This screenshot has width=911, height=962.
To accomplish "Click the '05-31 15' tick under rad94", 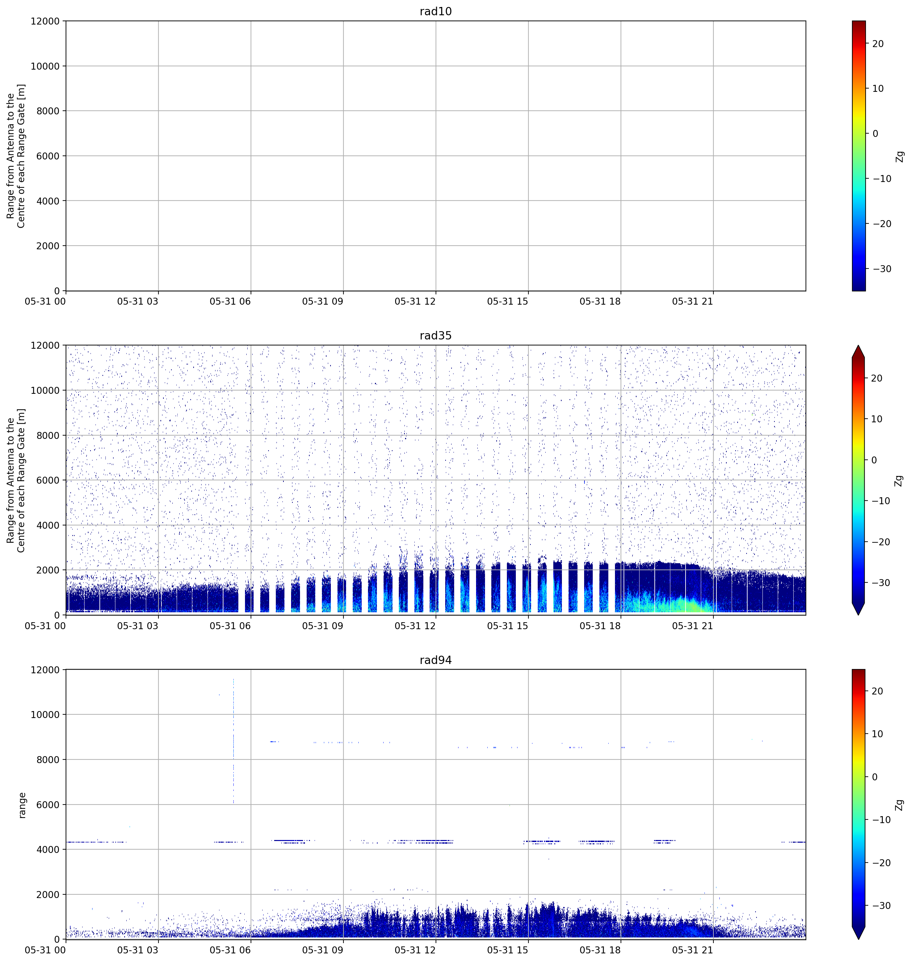I will coord(508,950).
